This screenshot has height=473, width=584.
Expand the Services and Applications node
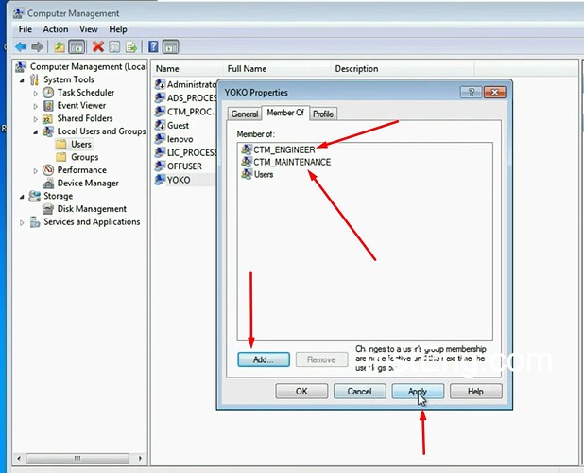click(x=22, y=222)
